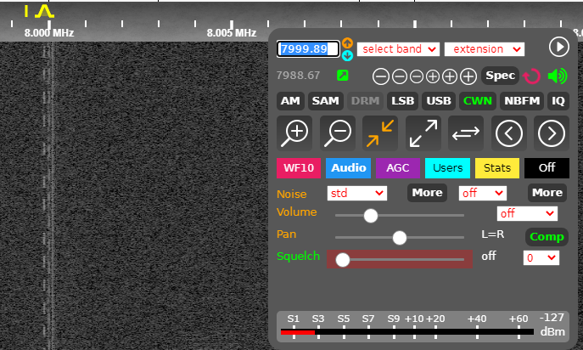Click the Volume slider handle

pos(371,216)
